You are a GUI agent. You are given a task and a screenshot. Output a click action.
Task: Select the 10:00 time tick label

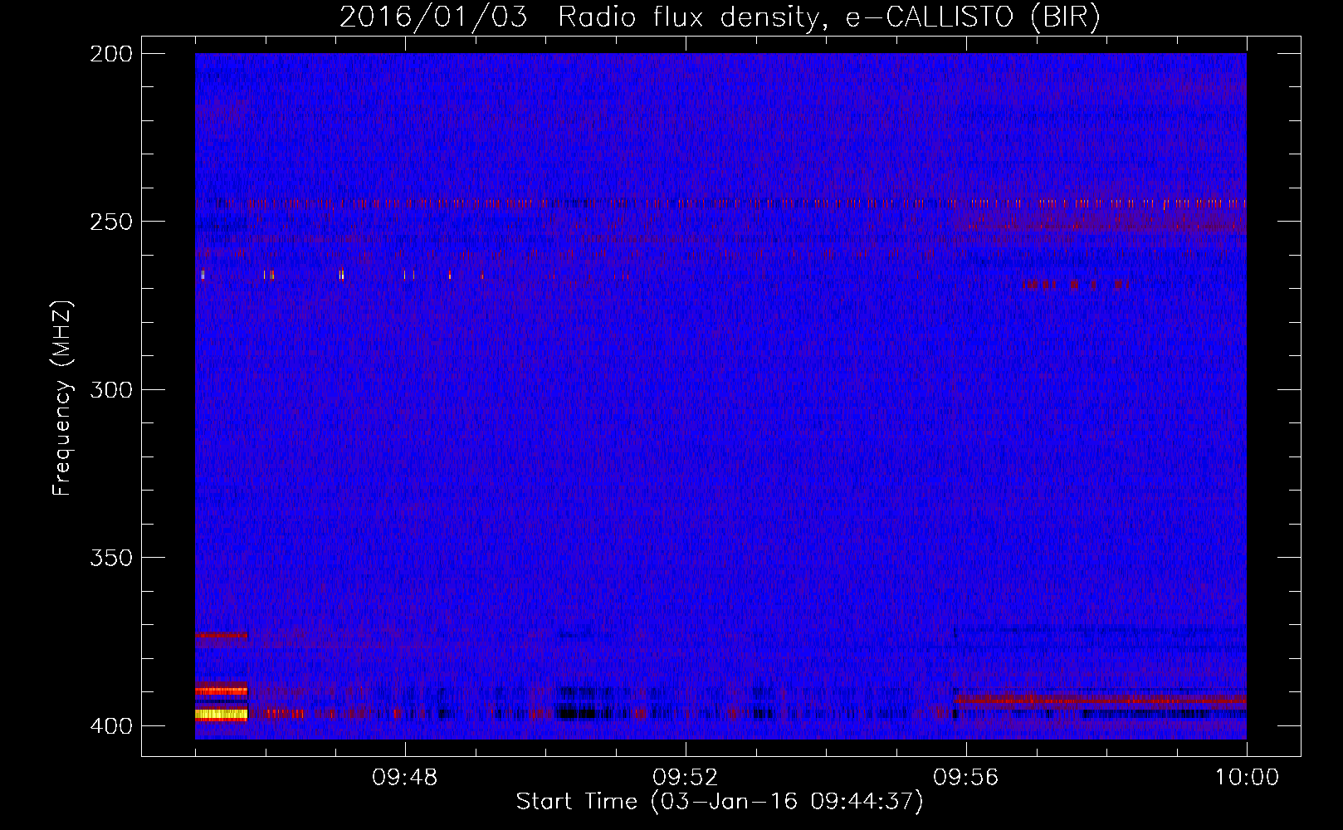click(1247, 778)
